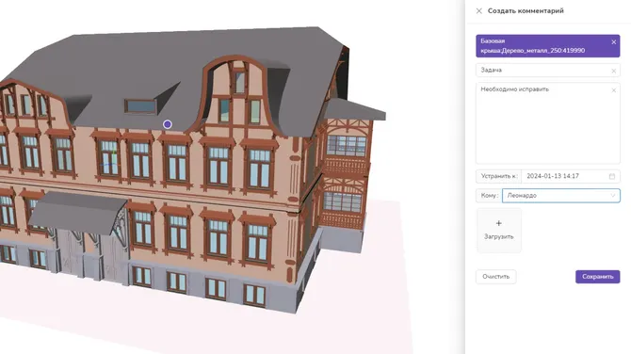631x354 pixels.
Task: Click into the "Необходимо исправить" text area
Action: coord(548,123)
